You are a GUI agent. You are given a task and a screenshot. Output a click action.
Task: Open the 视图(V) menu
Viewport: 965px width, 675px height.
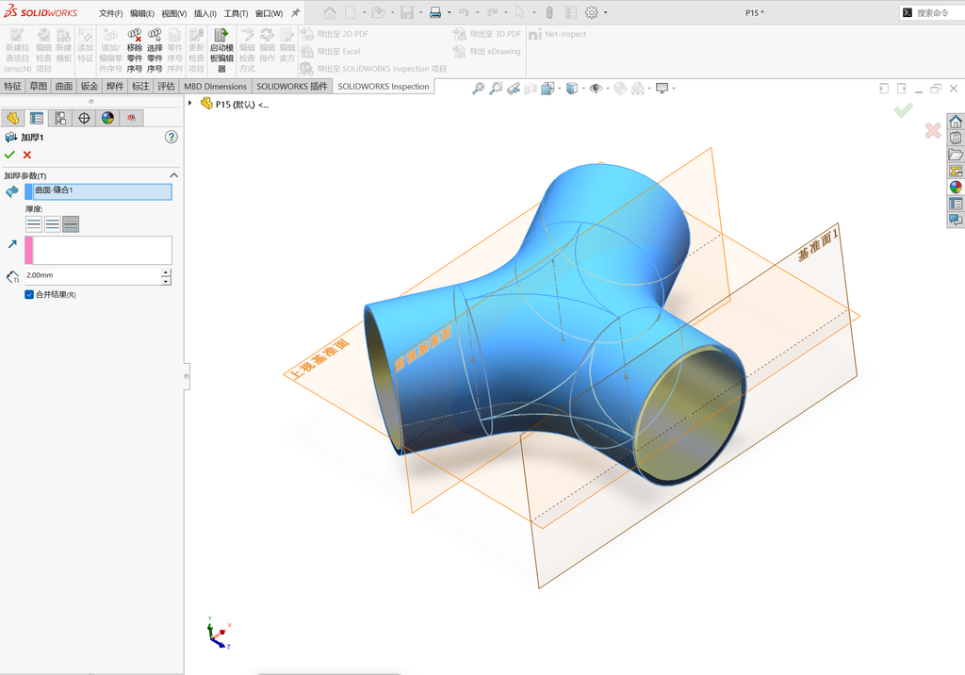click(x=174, y=13)
